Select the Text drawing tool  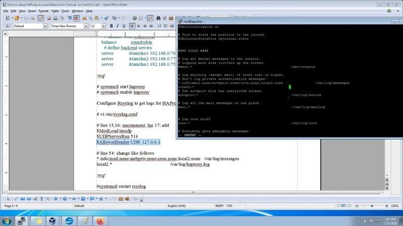coord(42,198)
